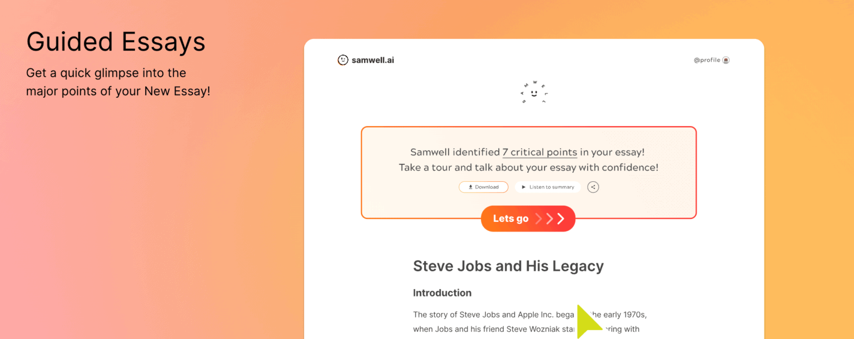Click the samwell.ai smiley logo icon
Image resolution: width=854 pixels, height=339 pixels.
pyautogui.click(x=342, y=59)
